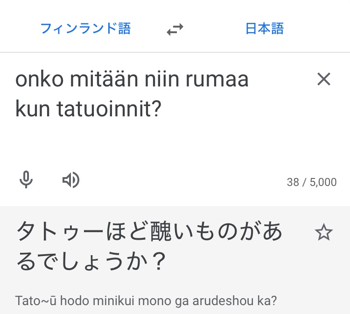This screenshot has height=314, width=350.
Task: Save translation with the star icon
Action: point(323,232)
